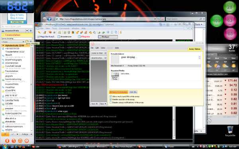This screenshot has height=149, width=239.
Task: Open the Window menu in mIRC
Action: pyautogui.click(x=75, y=29)
